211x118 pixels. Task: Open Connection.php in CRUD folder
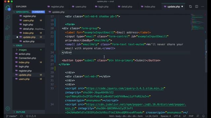coord(27,58)
